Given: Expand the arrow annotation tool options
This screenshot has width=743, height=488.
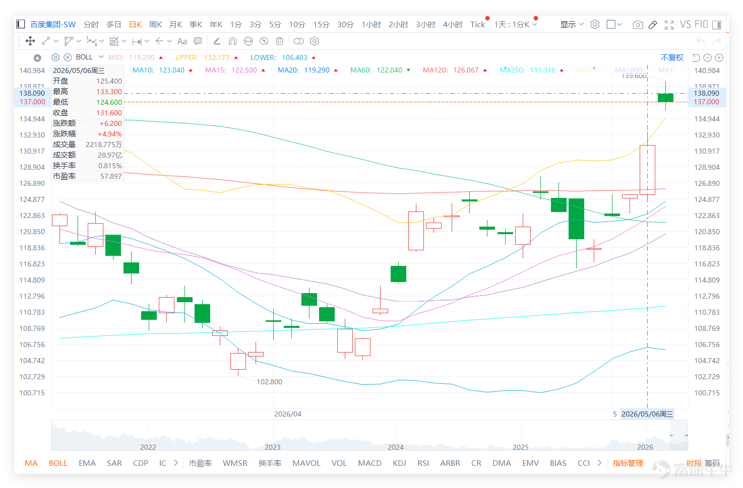Looking at the screenshot, I should click(169, 41).
